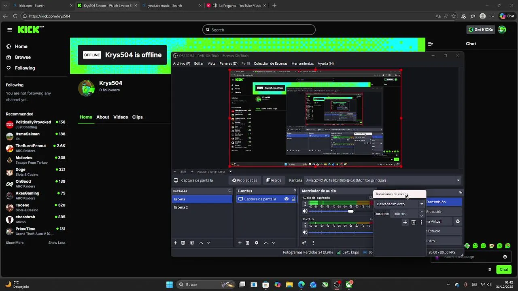
Task: Open TheBurntPeanut recommended channel
Action: 36,148
